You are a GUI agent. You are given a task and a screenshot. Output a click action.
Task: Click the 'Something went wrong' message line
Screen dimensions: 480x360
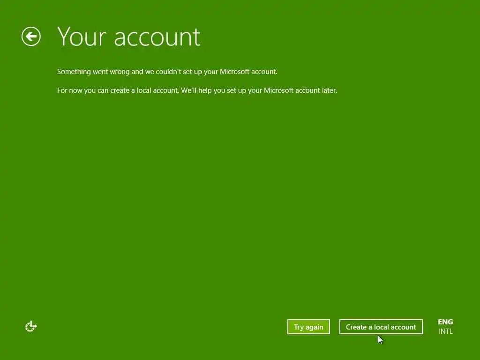click(167, 72)
